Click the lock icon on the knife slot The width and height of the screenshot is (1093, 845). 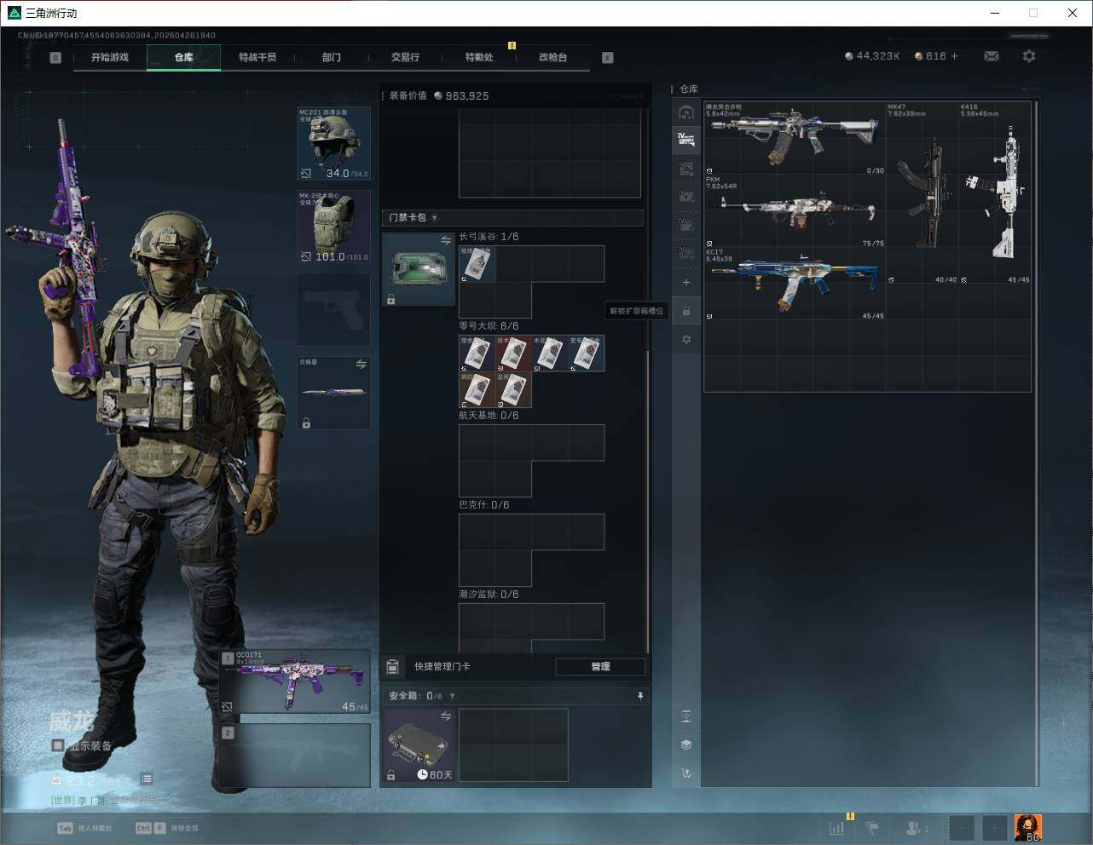coord(306,422)
